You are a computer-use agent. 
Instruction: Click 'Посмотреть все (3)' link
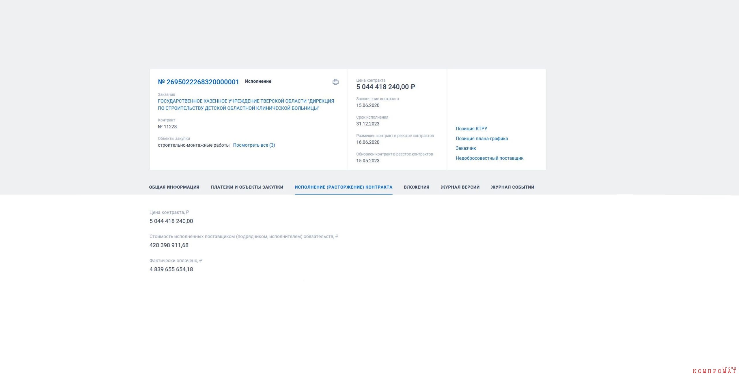click(x=254, y=145)
